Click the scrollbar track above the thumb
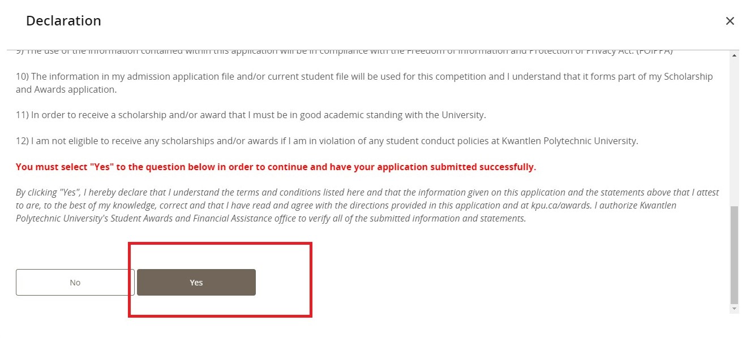Viewport: 742px width, 338px height. point(735,130)
